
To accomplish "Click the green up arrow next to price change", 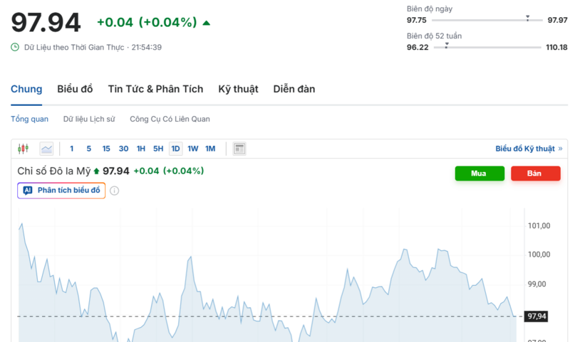I will pos(207,23).
